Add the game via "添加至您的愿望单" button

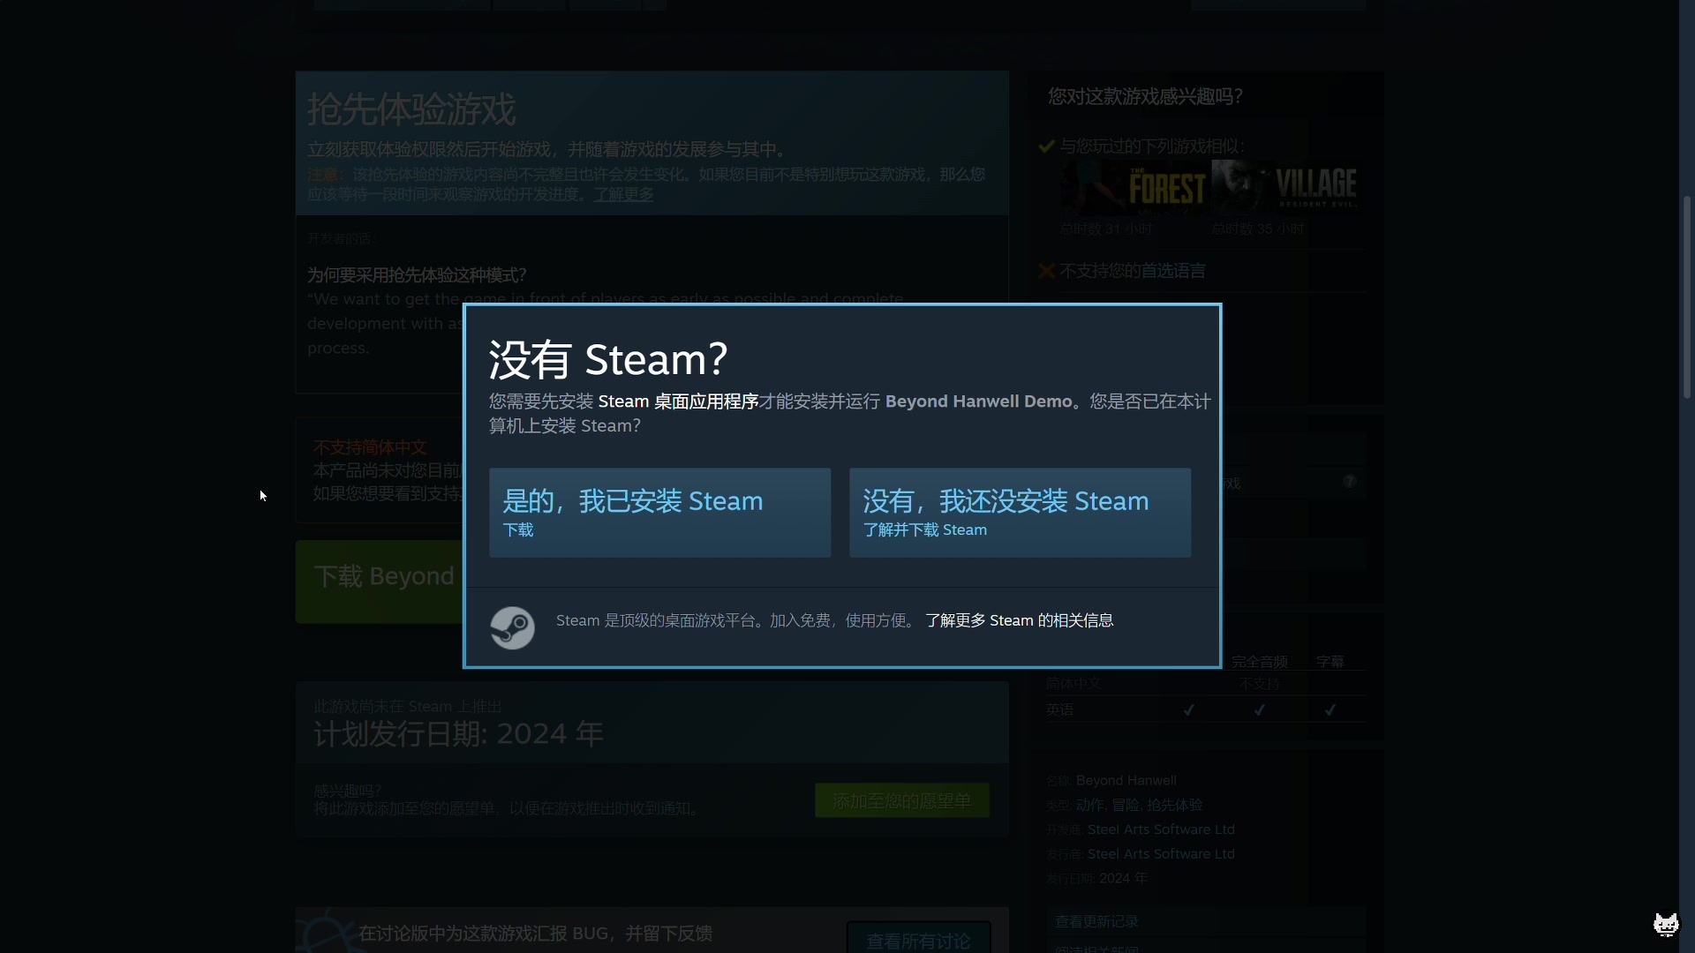(901, 800)
